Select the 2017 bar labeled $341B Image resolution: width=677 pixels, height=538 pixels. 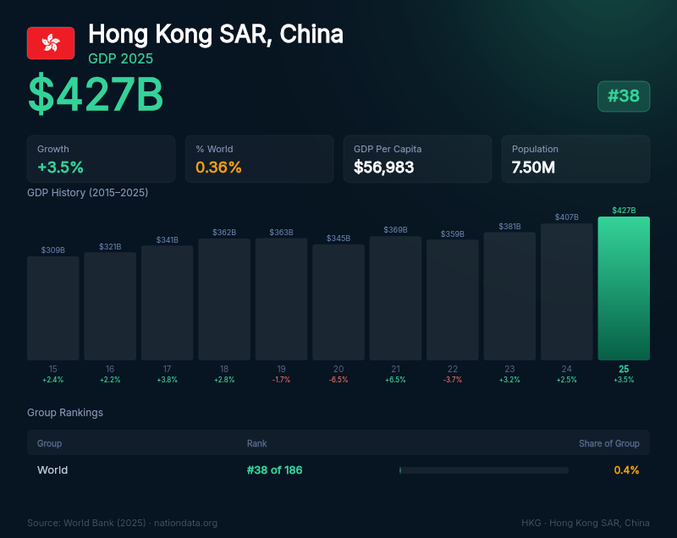tap(167, 303)
